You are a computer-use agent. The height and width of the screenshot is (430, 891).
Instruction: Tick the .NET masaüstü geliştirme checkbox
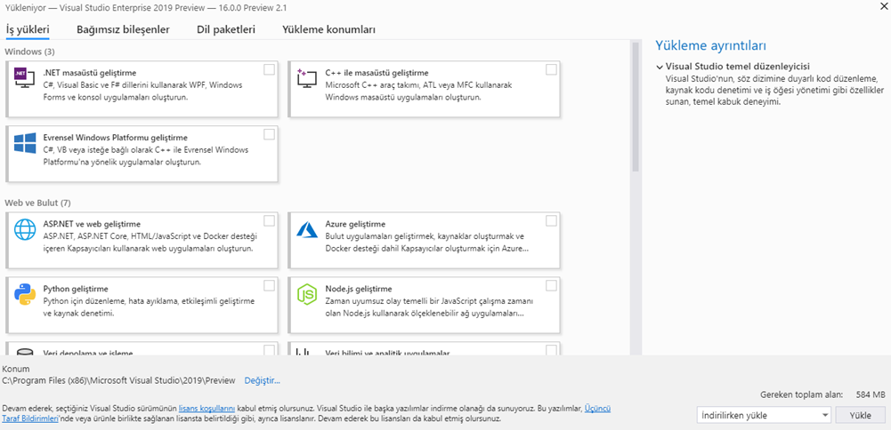tap(270, 69)
